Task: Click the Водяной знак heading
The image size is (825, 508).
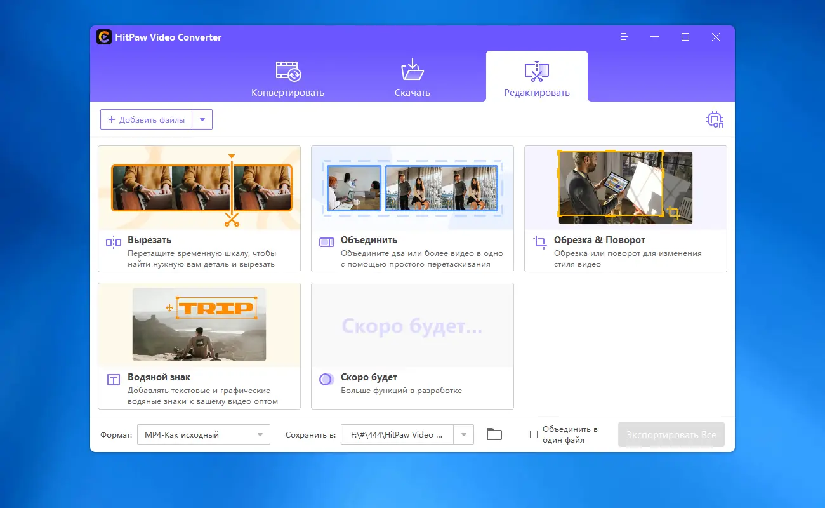Action: point(159,377)
